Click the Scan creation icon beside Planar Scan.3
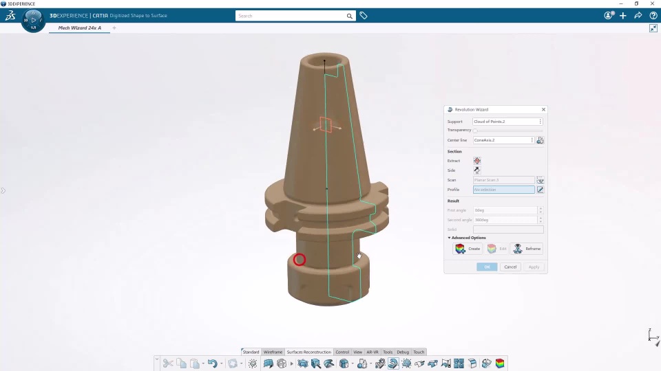This screenshot has height=371, width=661. [x=540, y=180]
